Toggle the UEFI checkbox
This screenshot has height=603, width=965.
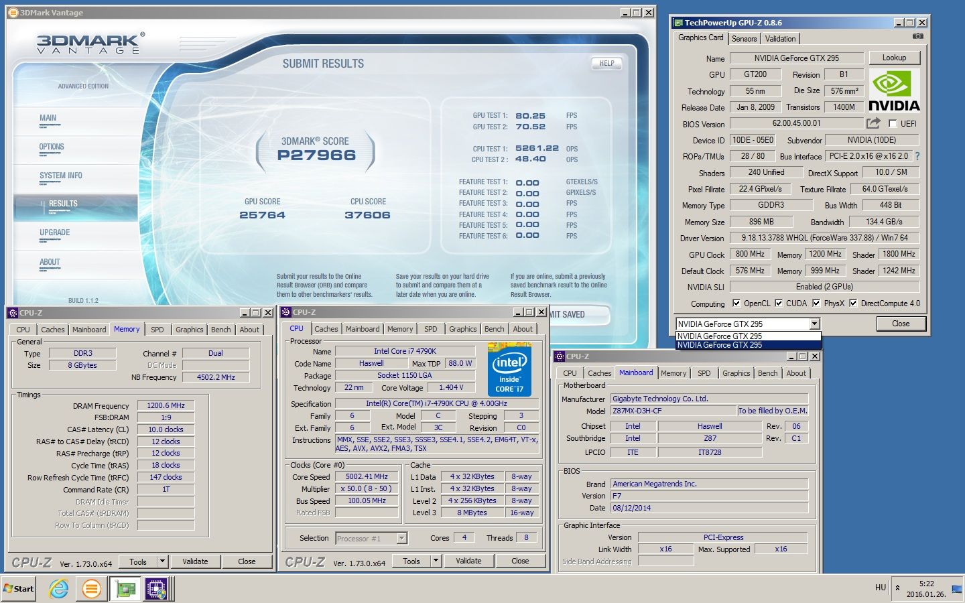(893, 124)
